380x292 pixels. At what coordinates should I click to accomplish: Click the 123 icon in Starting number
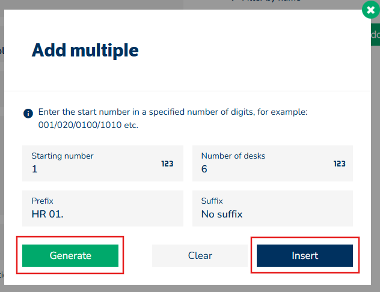coord(167,163)
